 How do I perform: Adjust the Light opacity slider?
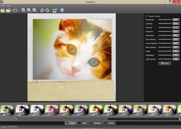point(165,59)
